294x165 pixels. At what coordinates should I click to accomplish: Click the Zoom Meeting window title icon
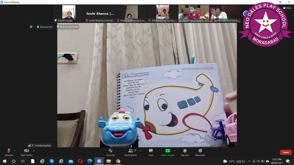[x=2, y=2]
